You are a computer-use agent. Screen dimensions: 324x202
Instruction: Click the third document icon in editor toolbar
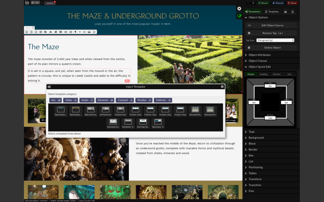[x=36, y=32]
